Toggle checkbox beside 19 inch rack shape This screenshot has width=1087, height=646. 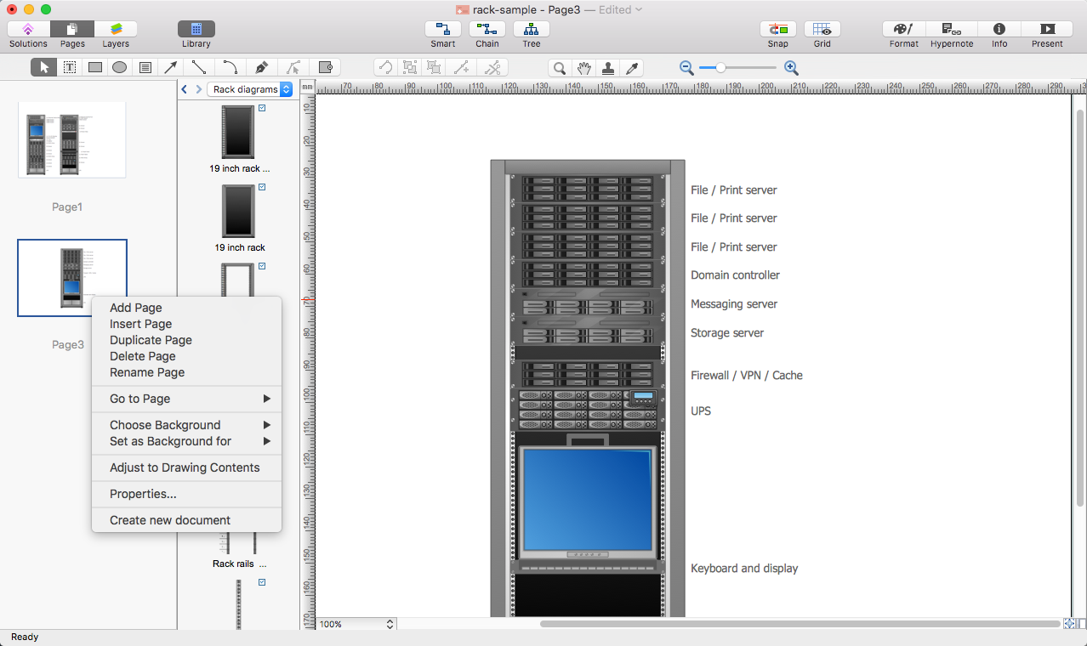click(x=262, y=187)
